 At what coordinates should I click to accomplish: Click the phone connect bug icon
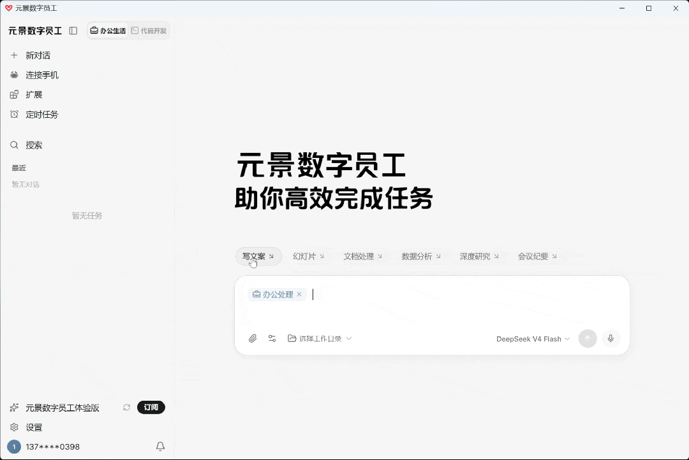click(14, 75)
